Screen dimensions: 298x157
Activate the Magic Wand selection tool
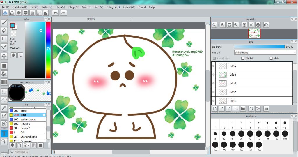click(x=4, y=108)
